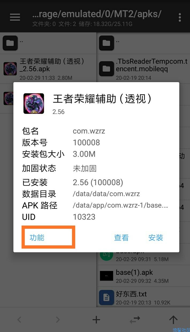Tap the APK 路径 value text

(120, 205)
